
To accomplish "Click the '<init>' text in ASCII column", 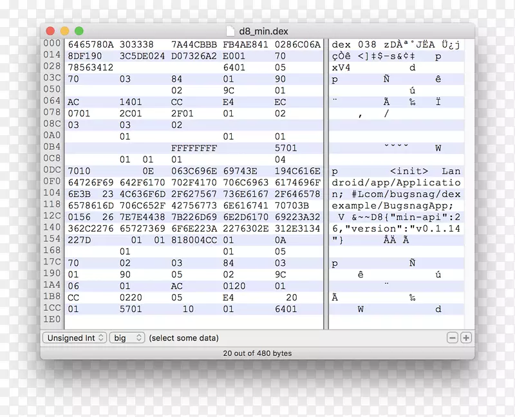I will click(409, 171).
